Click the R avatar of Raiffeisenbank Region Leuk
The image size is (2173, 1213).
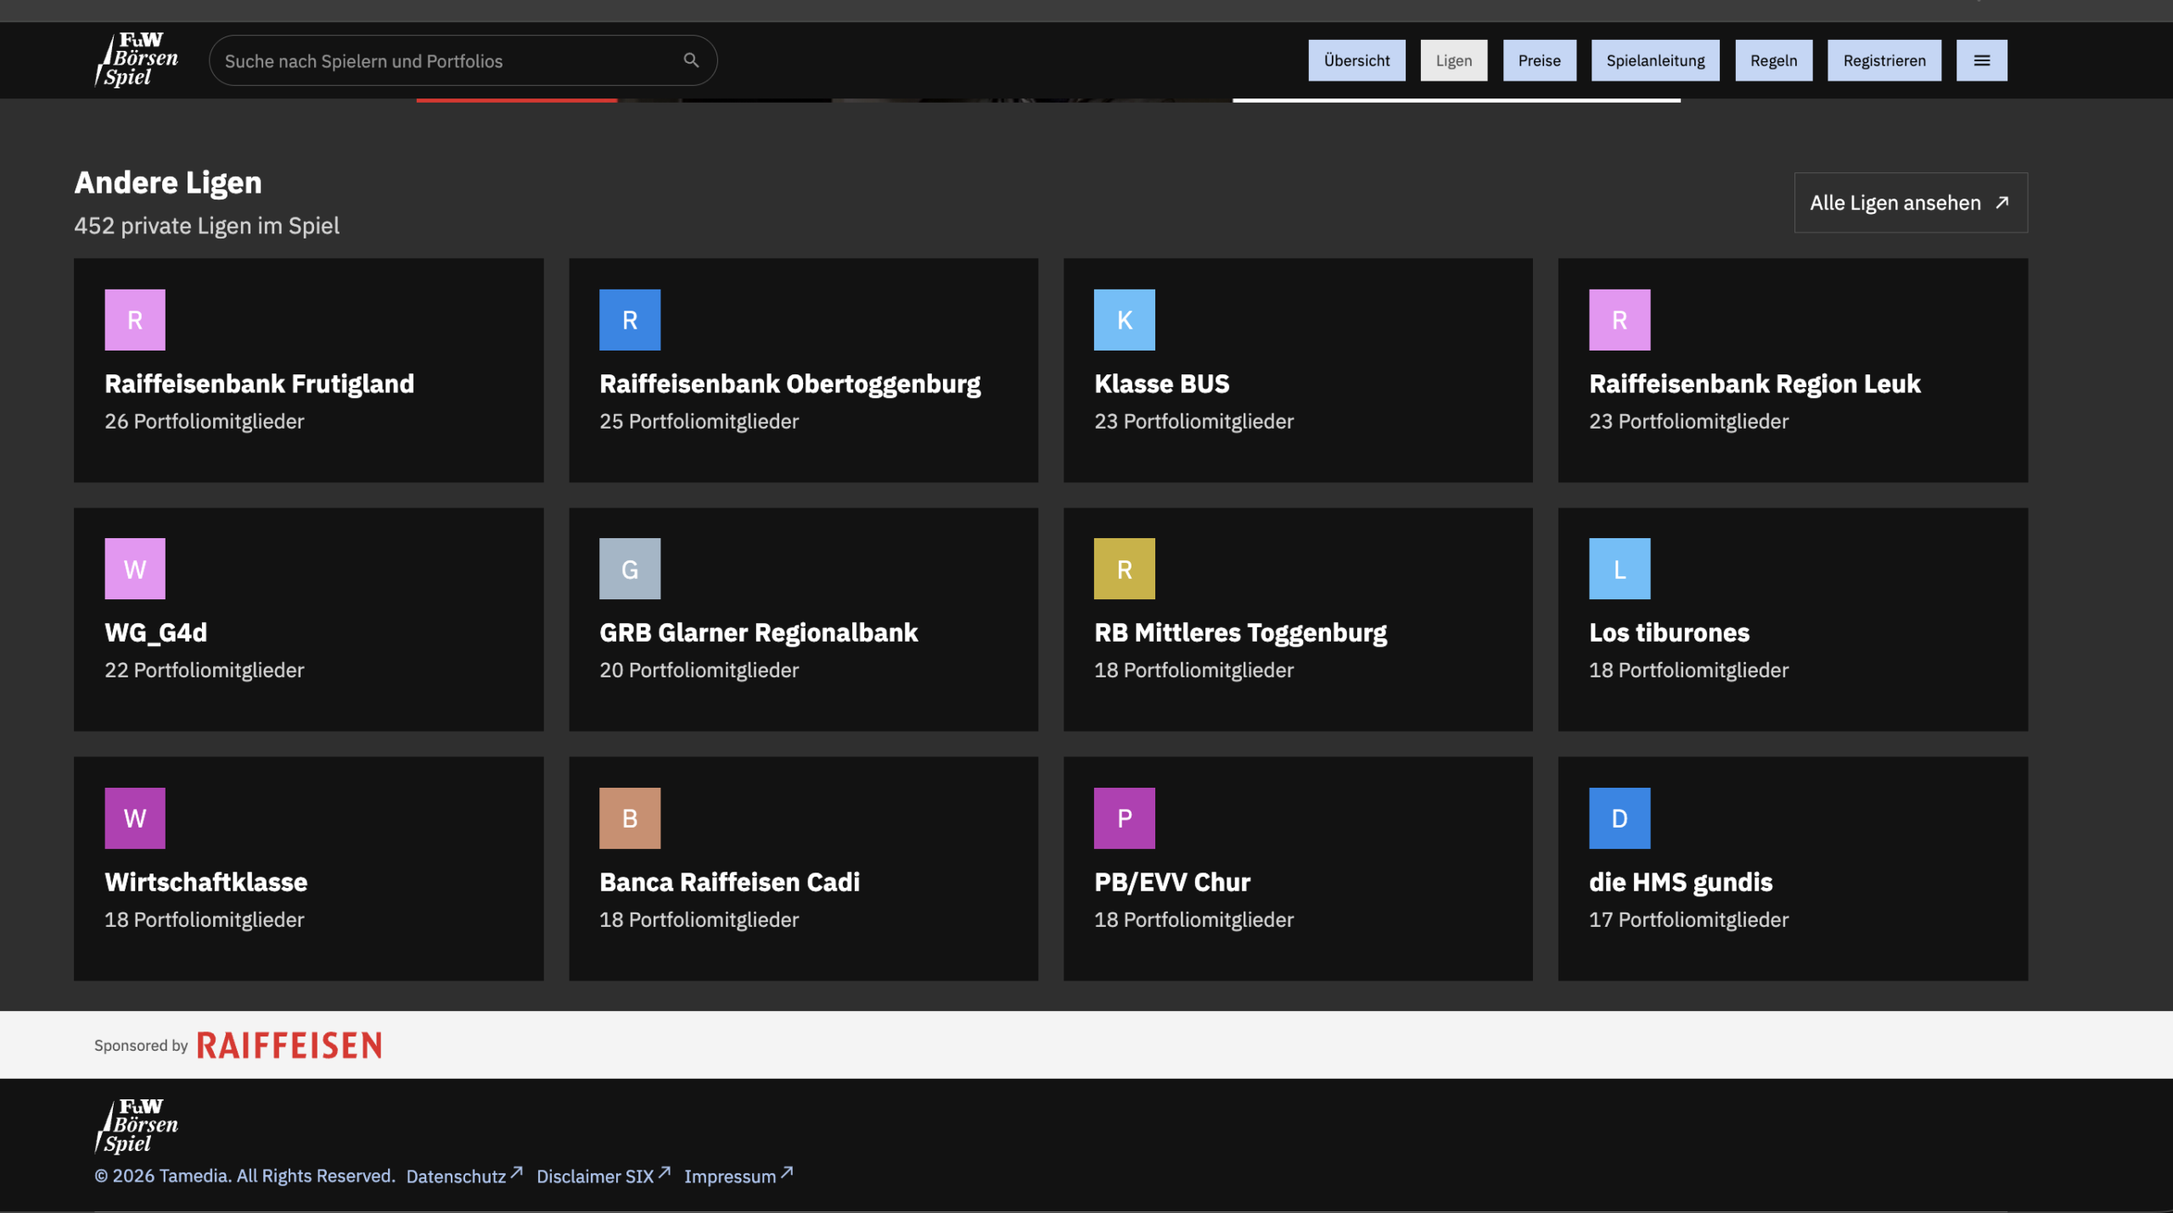coord(1620,320)
